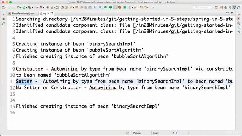This screenshot has height=136, width=242.
Task: Click the second green circular boot icon
Action: coord(110,7)
